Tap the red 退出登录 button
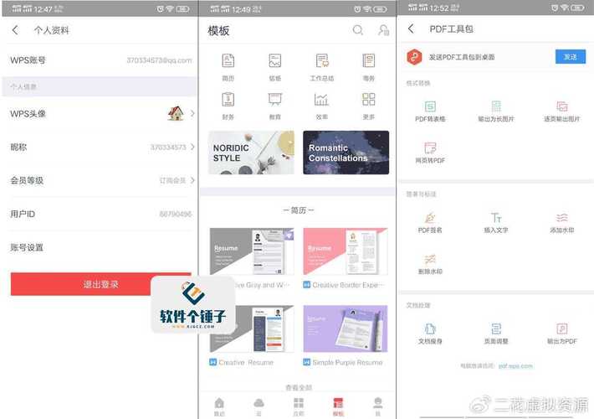The height and width of the screenshot is (419, 594). 100,284
